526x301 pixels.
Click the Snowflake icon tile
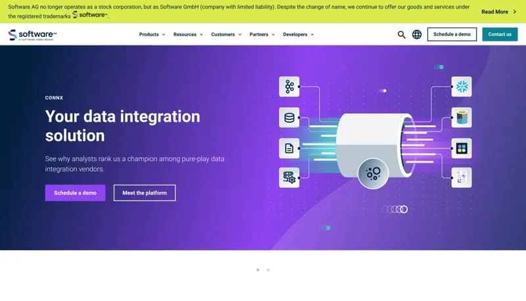coord(462,87)
